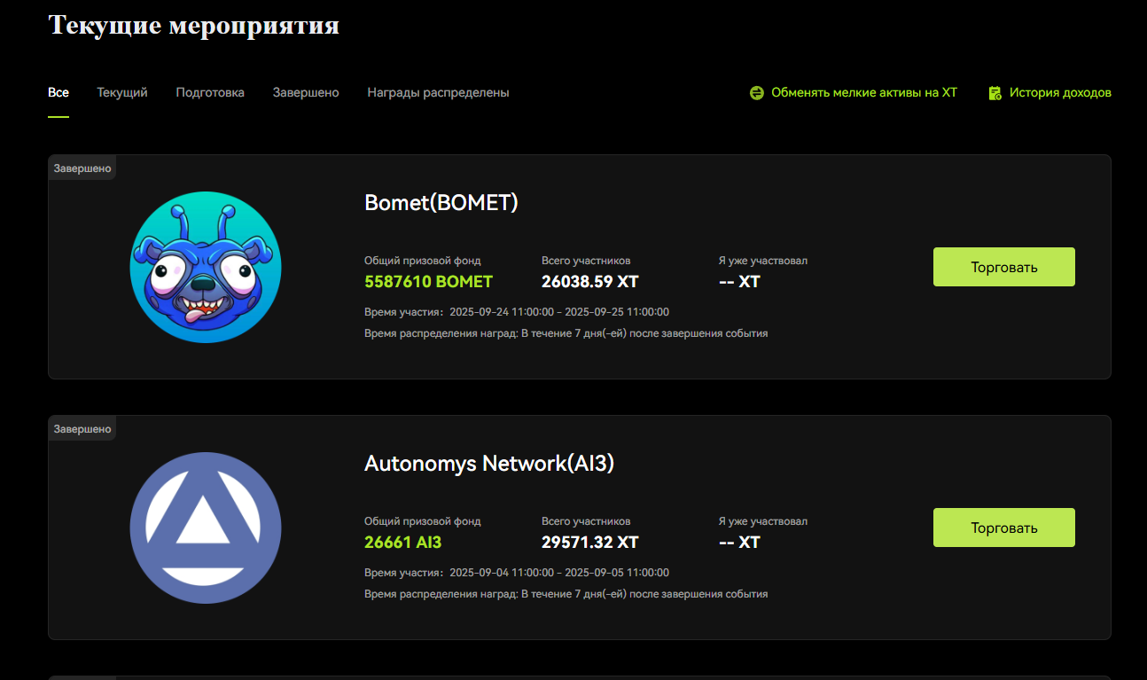Screen dimensions: 1147x680
Task: Click the Bomet blue dog logo
Action: click(x=206, y=267)
